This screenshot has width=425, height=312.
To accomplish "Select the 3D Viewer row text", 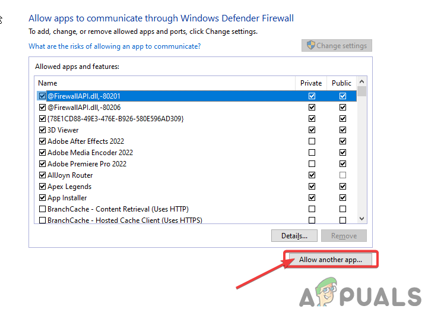I will (63, 130).
